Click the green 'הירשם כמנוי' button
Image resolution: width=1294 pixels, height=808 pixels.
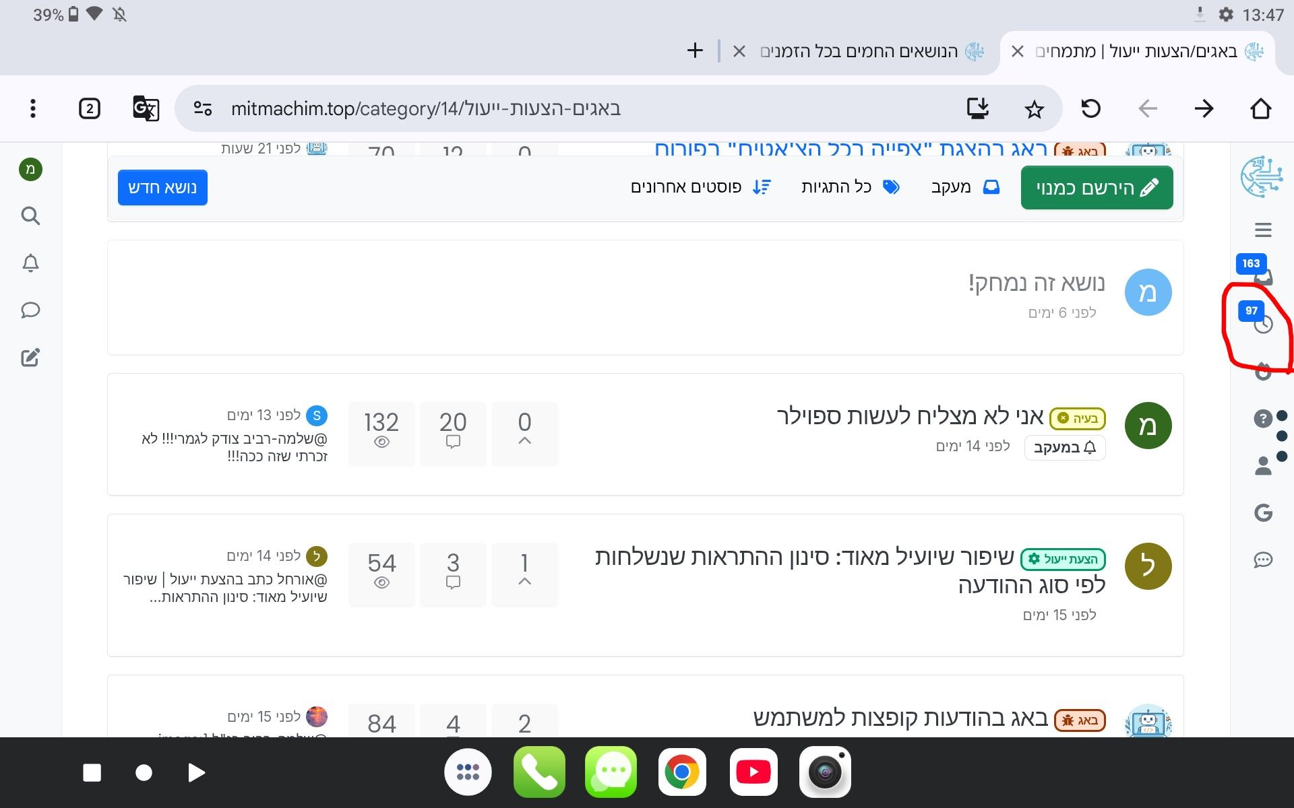coord(1097,188)
